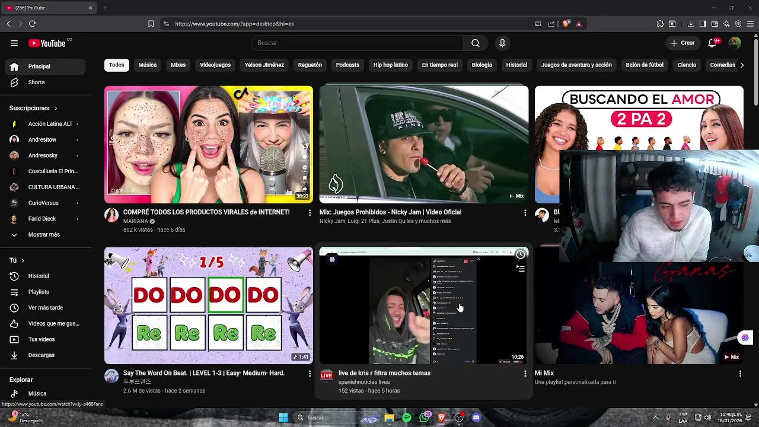The height and width of the screenshot is (427, 759).
Task: Select the En tiempo real chip
Action: (440, 65)
